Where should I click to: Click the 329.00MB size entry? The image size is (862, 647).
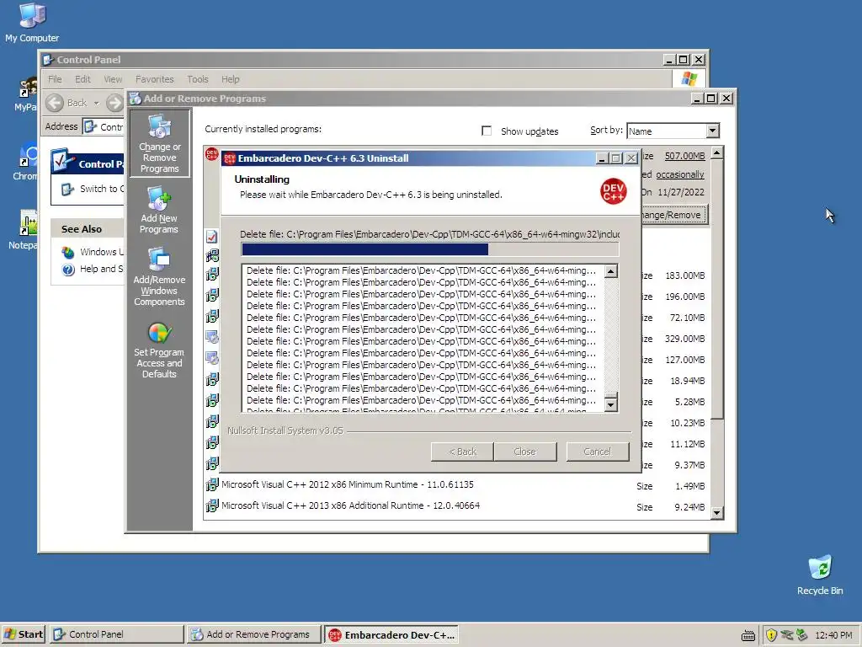tap(685, 339)
